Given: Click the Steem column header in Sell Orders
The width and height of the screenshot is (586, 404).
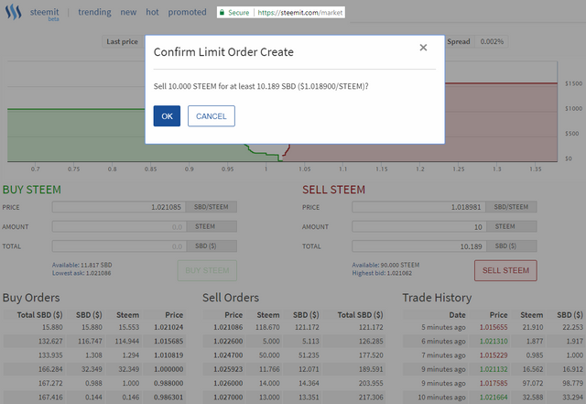Looking at the screenshot, I should 268,315.
